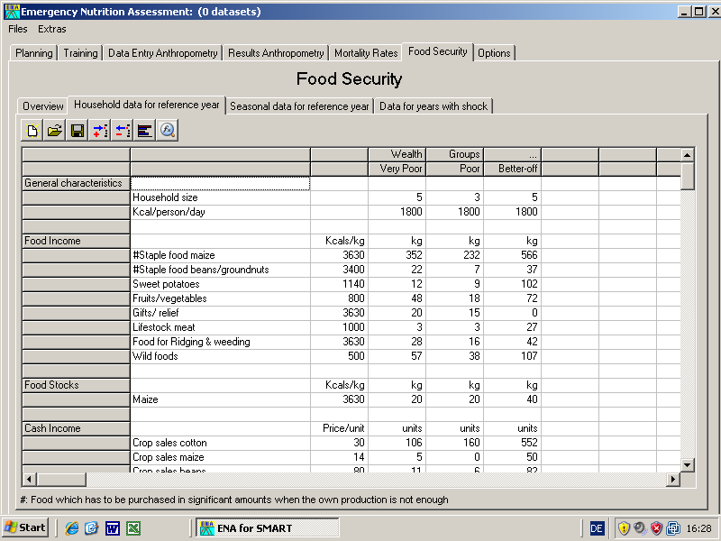Image resolution: width=721 pixels, height=541 pixels.
Task: Select the Sweet potatoes cell
Action: click(220, 284)
